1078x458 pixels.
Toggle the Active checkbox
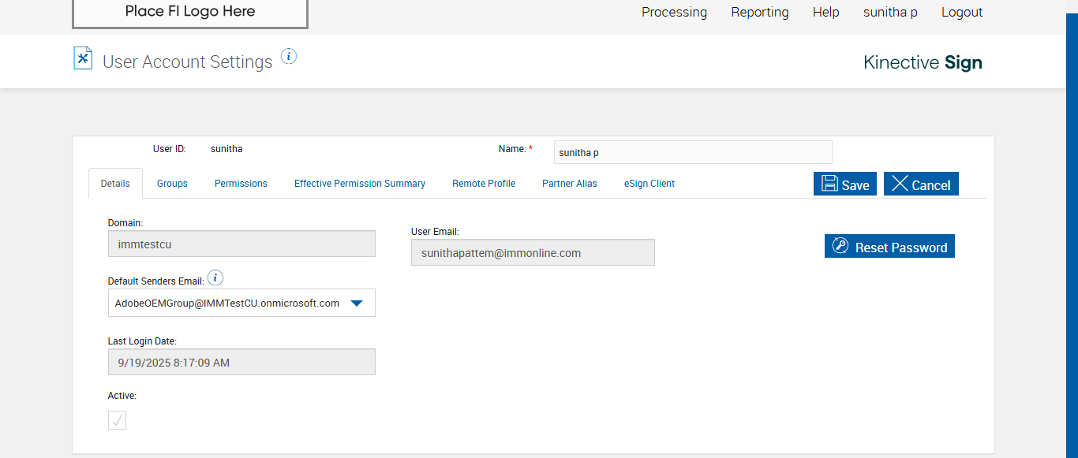117,420
